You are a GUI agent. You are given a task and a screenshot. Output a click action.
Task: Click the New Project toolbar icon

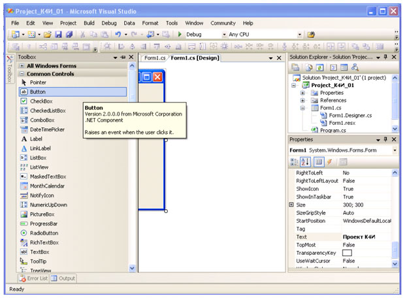(16, 35)
